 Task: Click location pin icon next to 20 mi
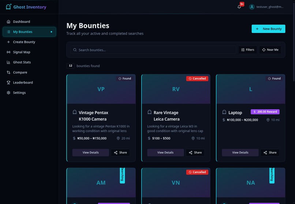(118, 138)
